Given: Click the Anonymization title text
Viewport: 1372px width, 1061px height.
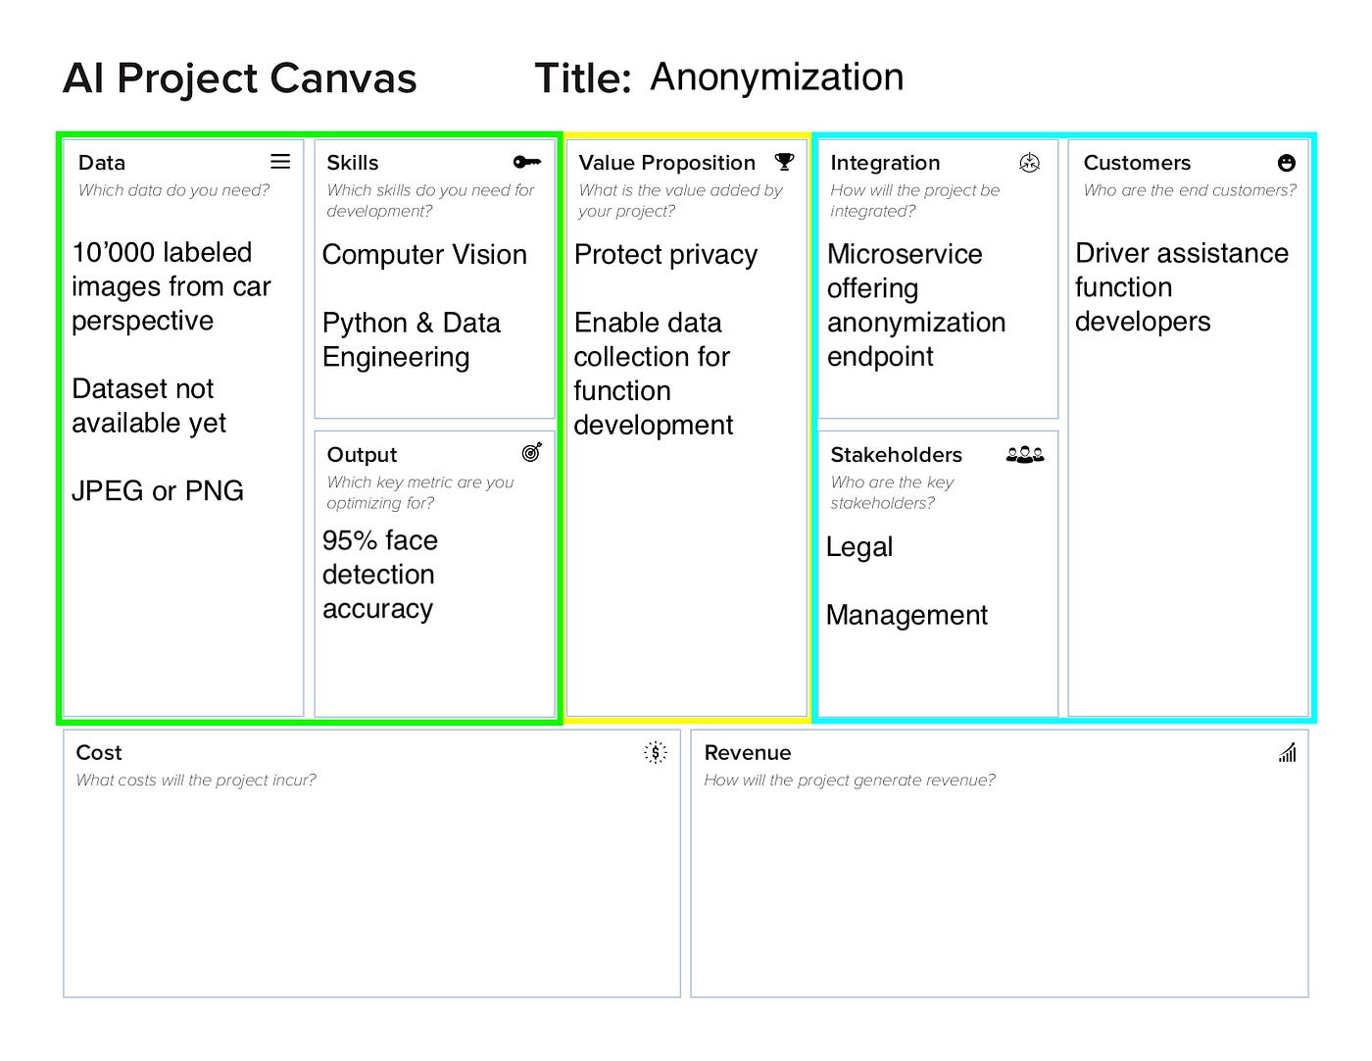Looking at the screenshot, I should click(775, 76).
